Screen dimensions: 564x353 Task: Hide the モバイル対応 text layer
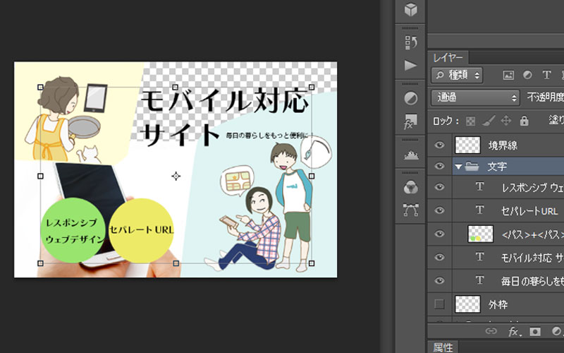(439, 257)
